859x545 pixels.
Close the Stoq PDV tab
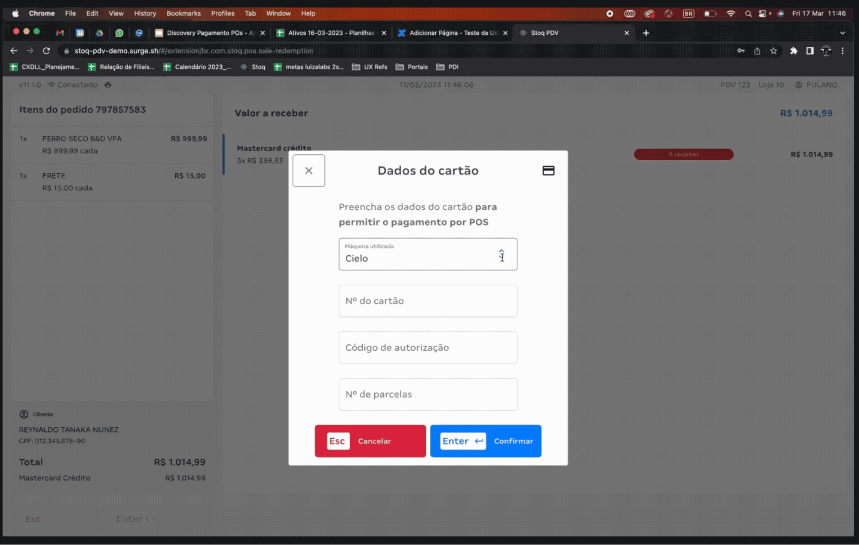point(627,33)
